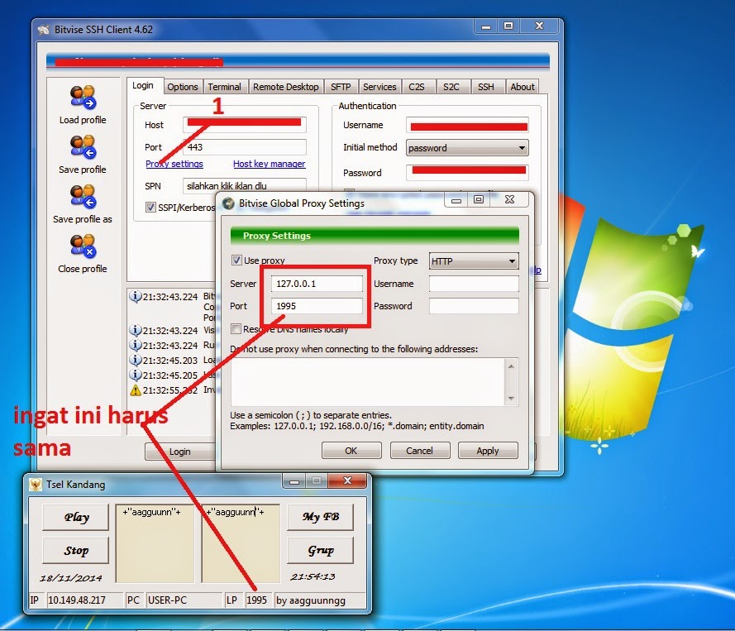Click the proxy Password field

474,306
